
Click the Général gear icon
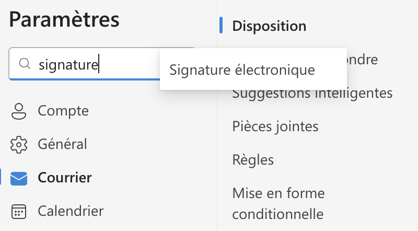click(19, 144)
